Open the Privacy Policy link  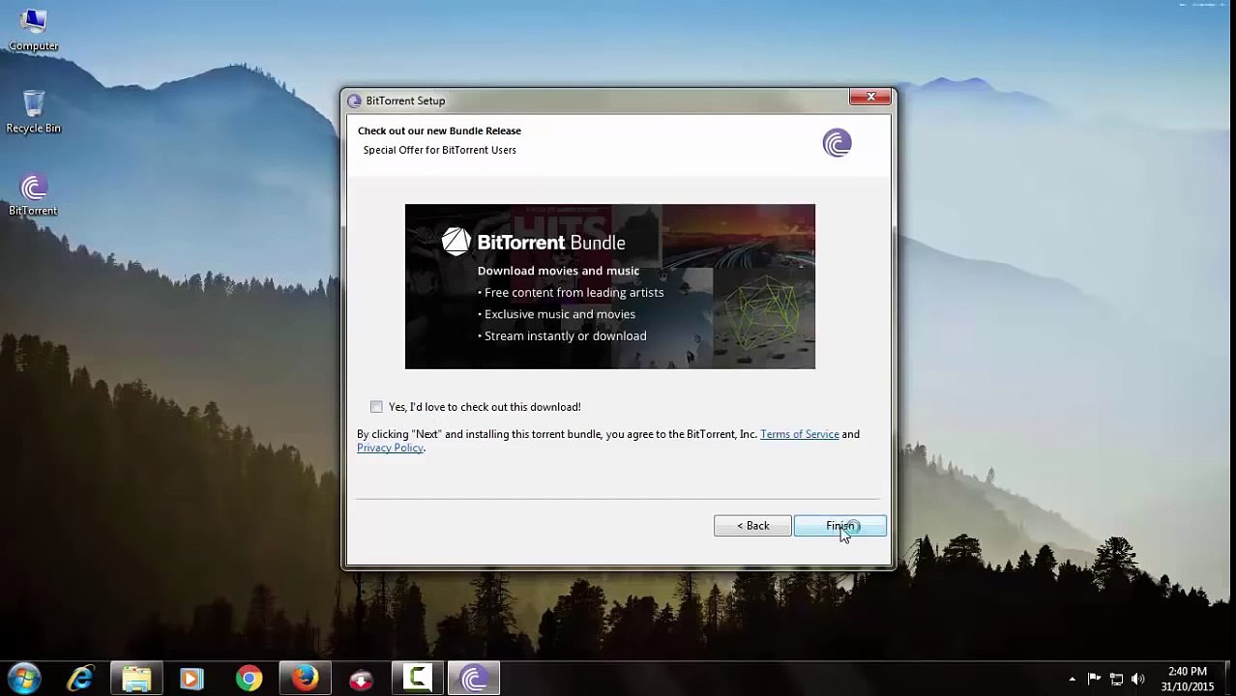click(x=390, y=448)
